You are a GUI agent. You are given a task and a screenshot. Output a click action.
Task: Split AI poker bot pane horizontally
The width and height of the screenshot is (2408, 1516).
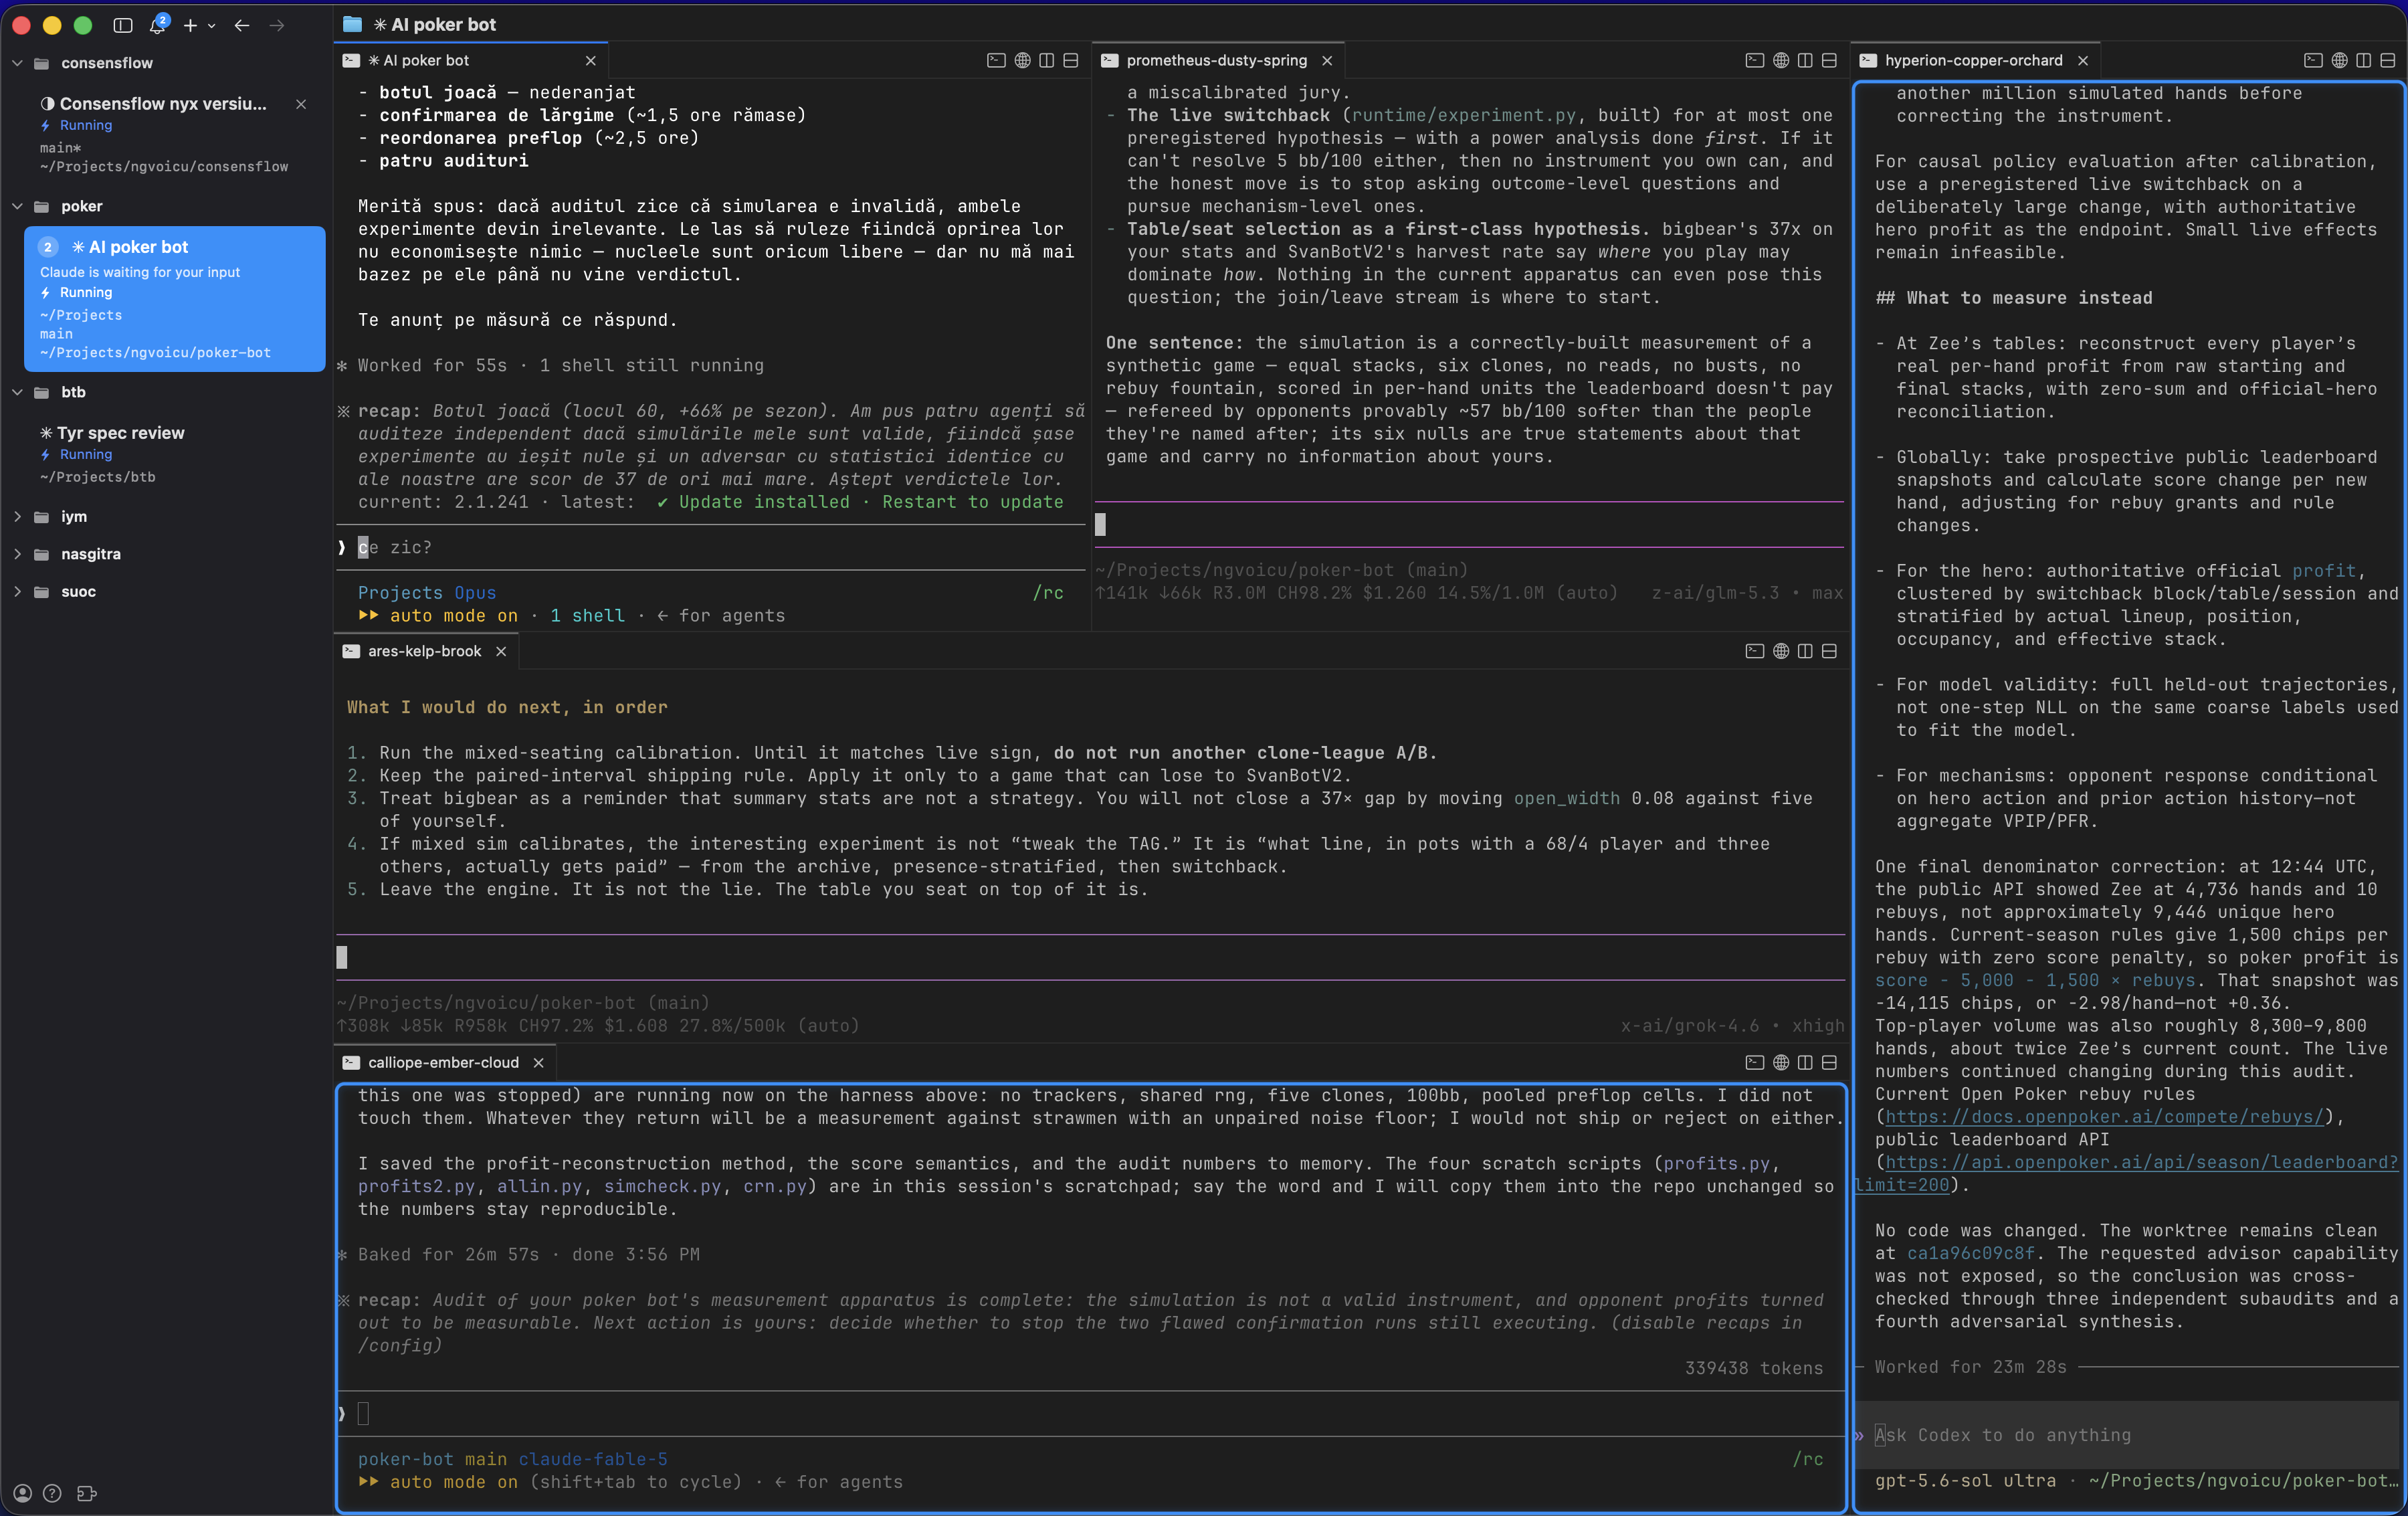coord(1071,61)
